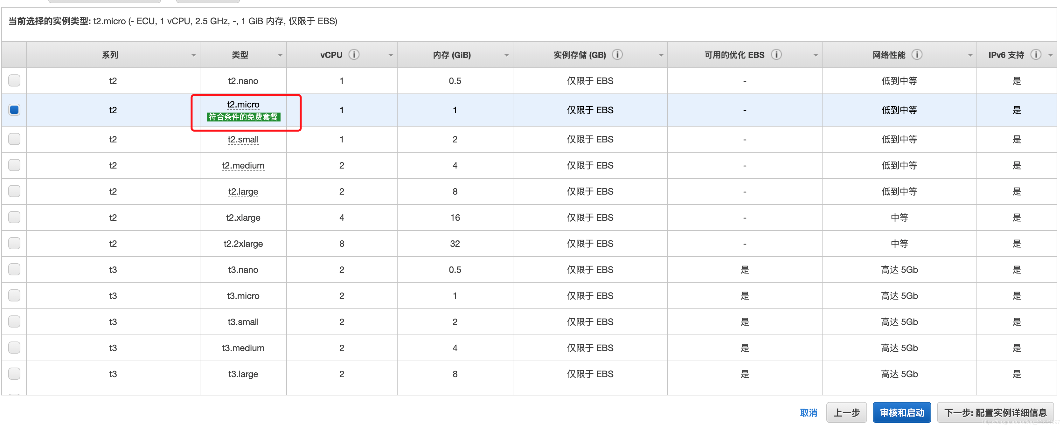Open the 类型 column dropdown arrow
Viewport: 1063px width, 428px height.
(x=280, y=55)
